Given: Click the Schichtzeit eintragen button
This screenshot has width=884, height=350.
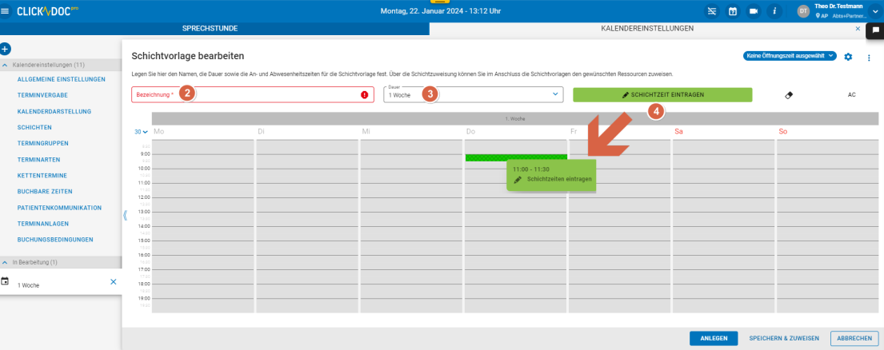Looking at the screenshot, I should click(662, 94).
